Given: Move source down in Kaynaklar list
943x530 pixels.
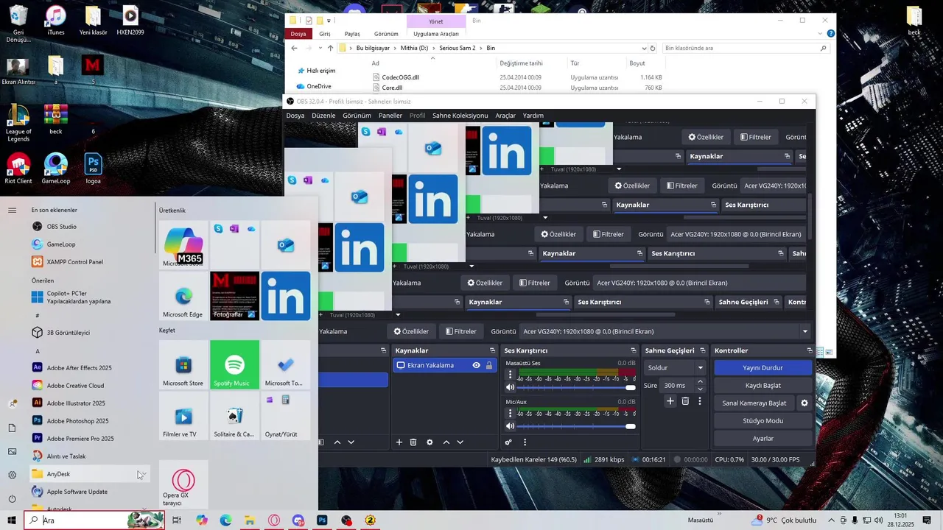Looking at the screenshot, I should (x=460, y=442).
